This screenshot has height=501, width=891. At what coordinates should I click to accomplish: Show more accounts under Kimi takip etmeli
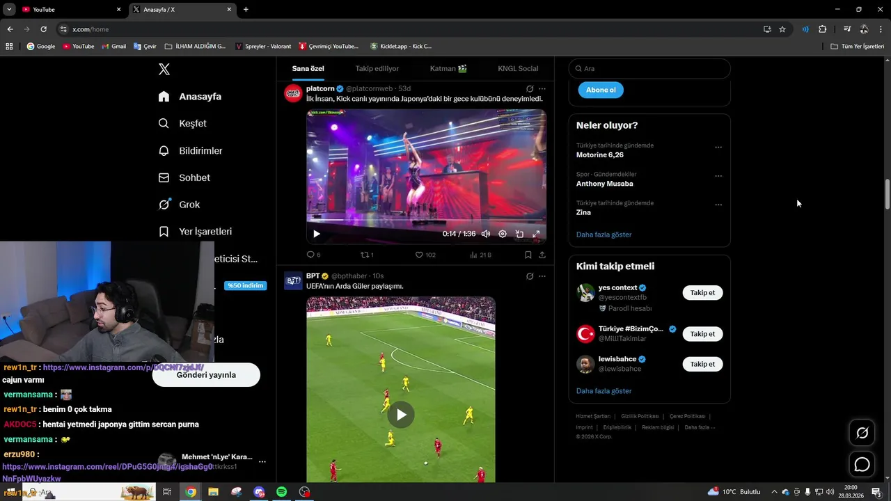click(604, 391)
